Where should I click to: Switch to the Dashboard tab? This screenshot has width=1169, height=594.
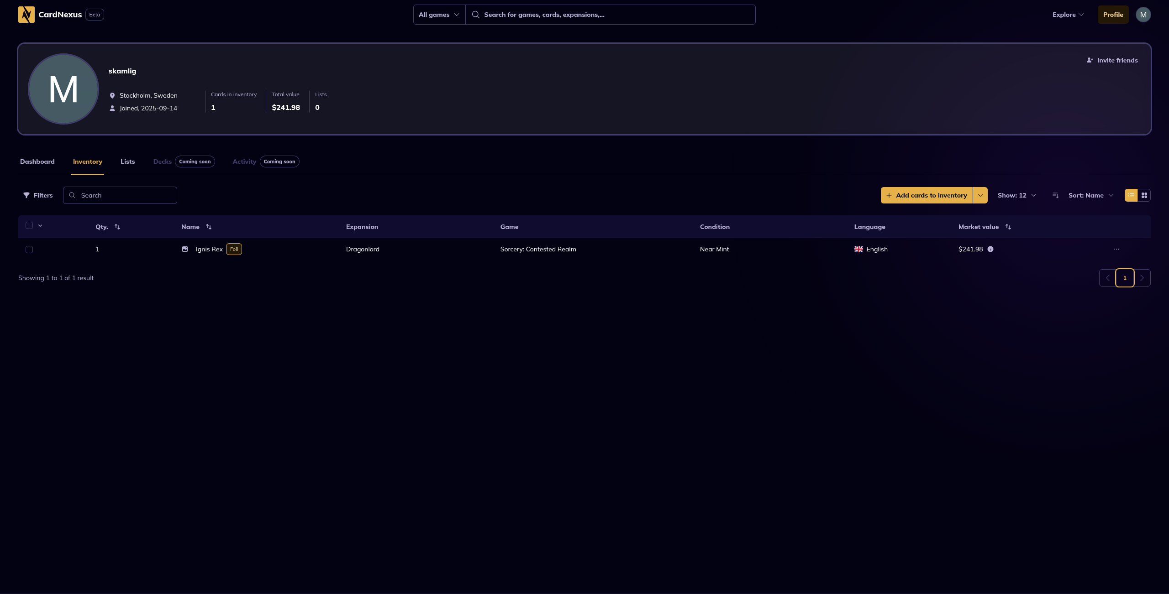tap(37, 162)
